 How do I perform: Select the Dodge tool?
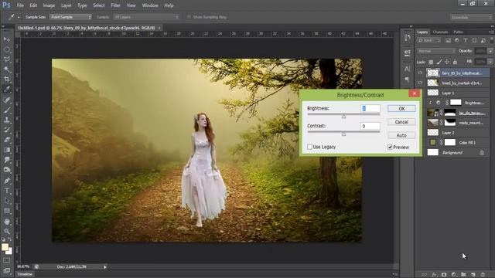(x=7, y=170)
